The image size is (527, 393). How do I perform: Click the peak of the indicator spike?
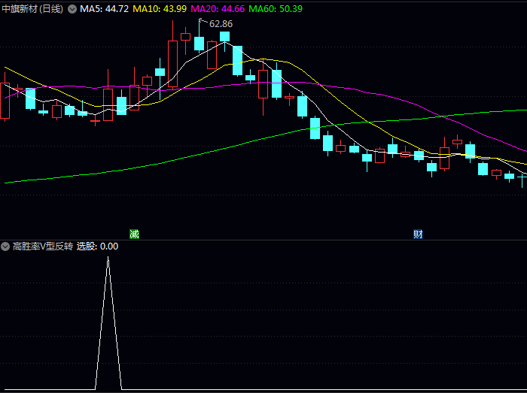click(x=108, y=258)
